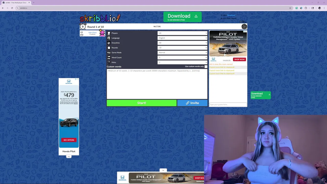Click the Custom words heading
The image size is (327, 184).
(114, 66)
